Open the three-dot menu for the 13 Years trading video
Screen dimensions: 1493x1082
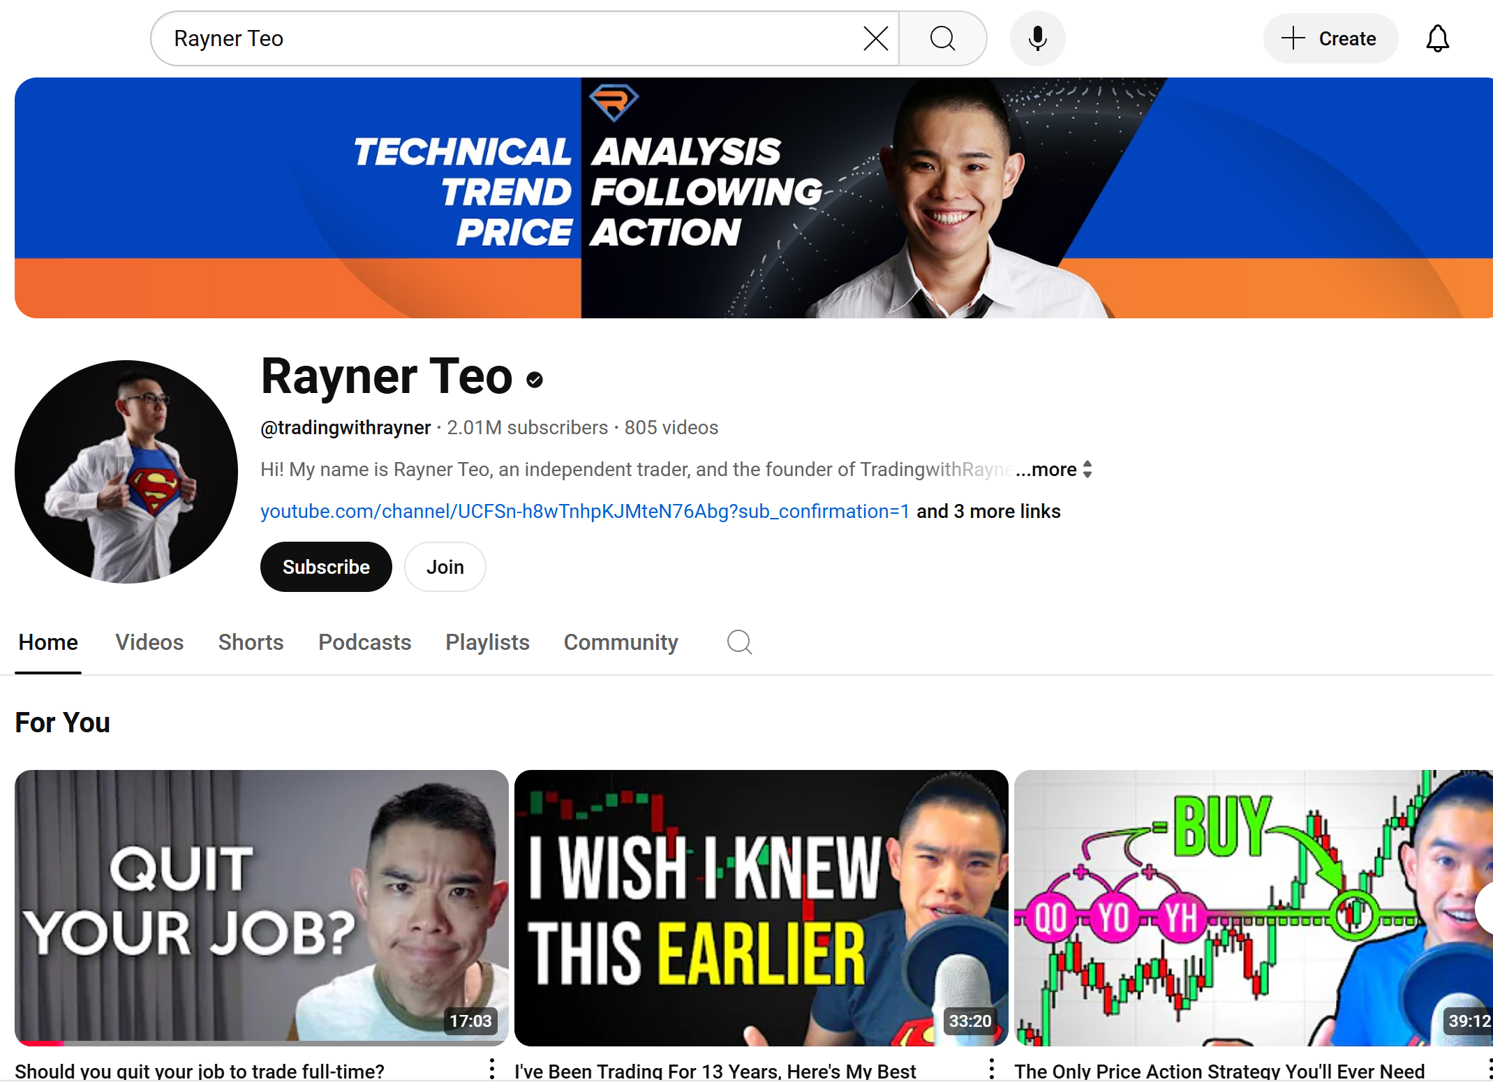[x=992, y=1069]
